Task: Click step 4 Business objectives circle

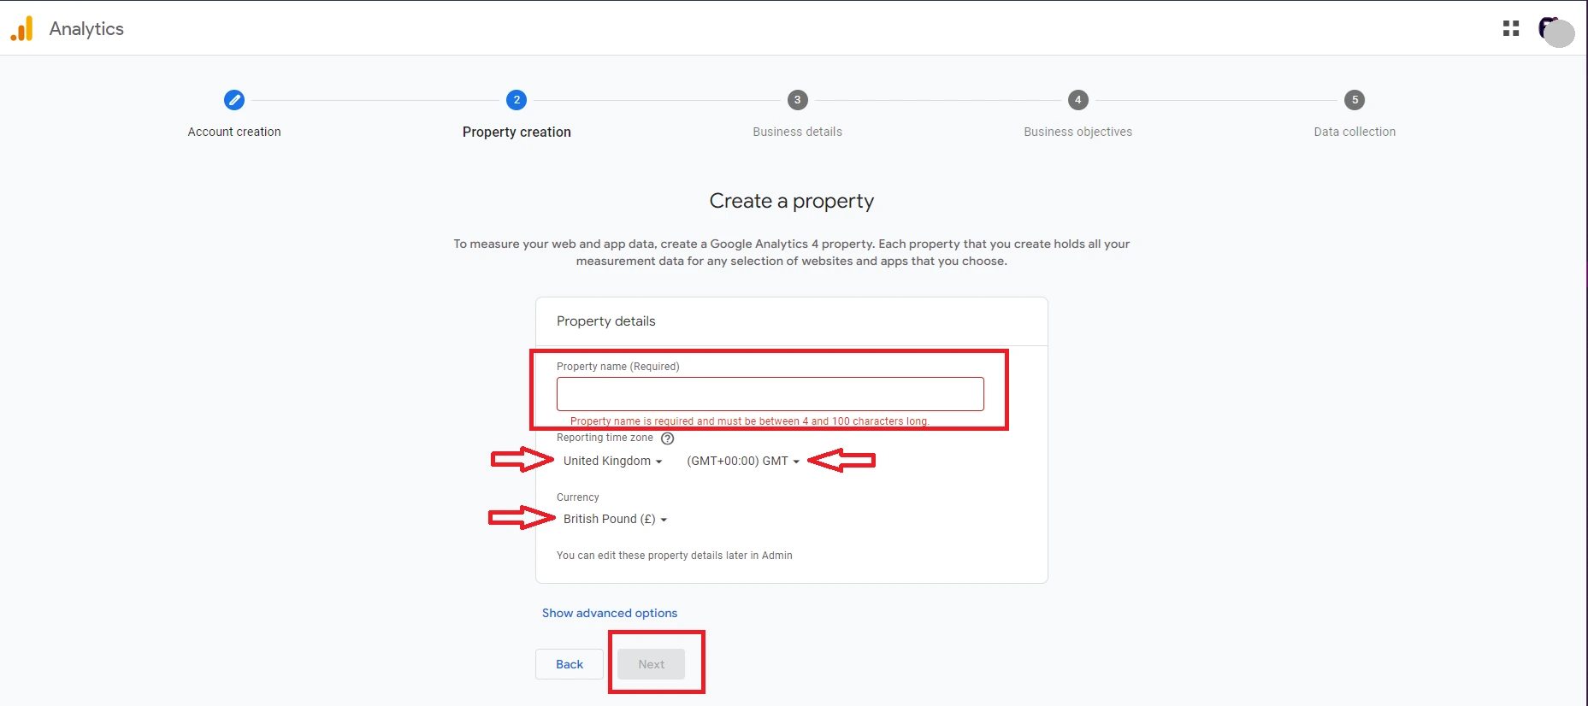Action: coord(1077,100)
